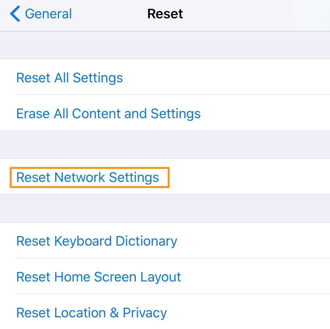The width and height of the screenshot is (330, 329).
Task: Select the second option, Erase All Content
Action: 108,114
